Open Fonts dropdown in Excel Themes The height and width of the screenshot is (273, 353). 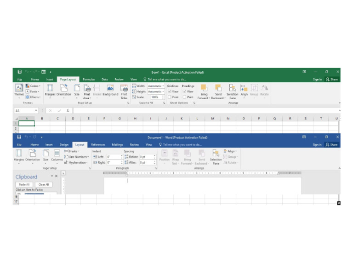coord(33,91)
